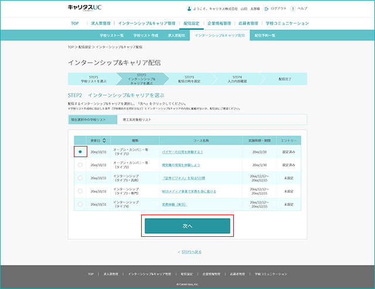The width and height of the screenshot is (375, 289).
Task: Open course link WEBメディア事業で実務を身に着ける
Action: (189, 191)
